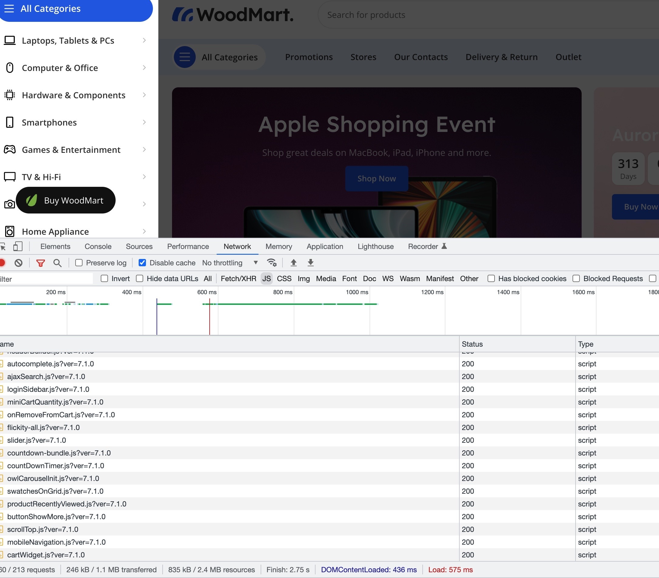Click the red filter funnel icon
Viewport: 659px width, 578px height.
[x=40, y=263]
